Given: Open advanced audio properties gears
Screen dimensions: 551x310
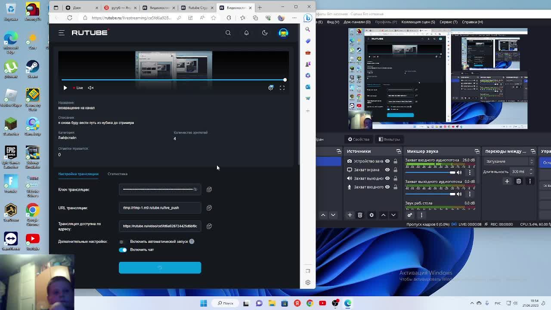Looking at the screenshot, I should [x=410, y=215].
